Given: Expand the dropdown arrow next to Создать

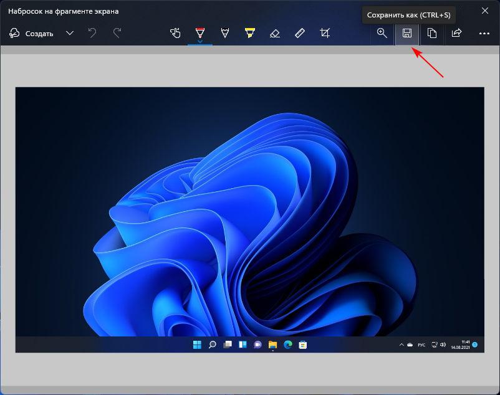Looking at the screenshot, I should coord(70,33).
